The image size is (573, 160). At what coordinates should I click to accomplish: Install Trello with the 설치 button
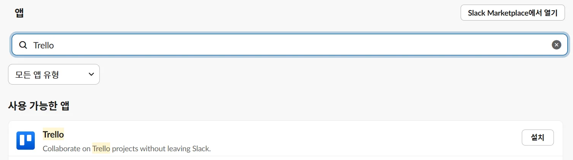(x=537, y=138)
